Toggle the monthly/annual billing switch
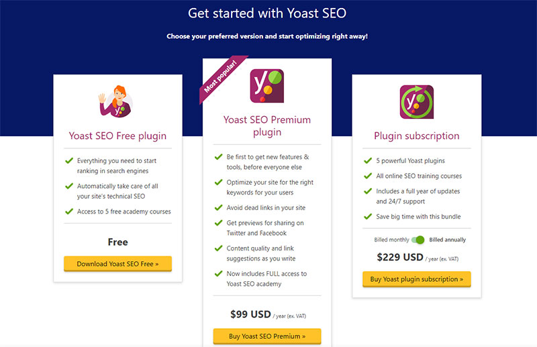Image resolution: width=537 pixels, height=347 pixels. pyautogui.click(x=418, y=240)
